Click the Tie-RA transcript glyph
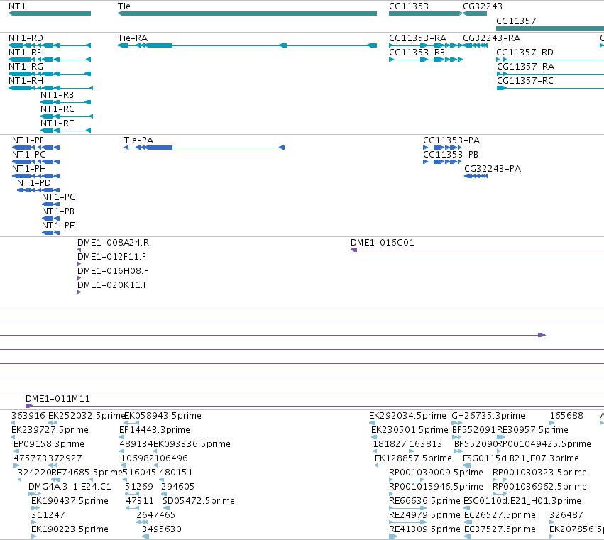The height and width of the screenshot is (540, 604). click(x=247, y=45)
